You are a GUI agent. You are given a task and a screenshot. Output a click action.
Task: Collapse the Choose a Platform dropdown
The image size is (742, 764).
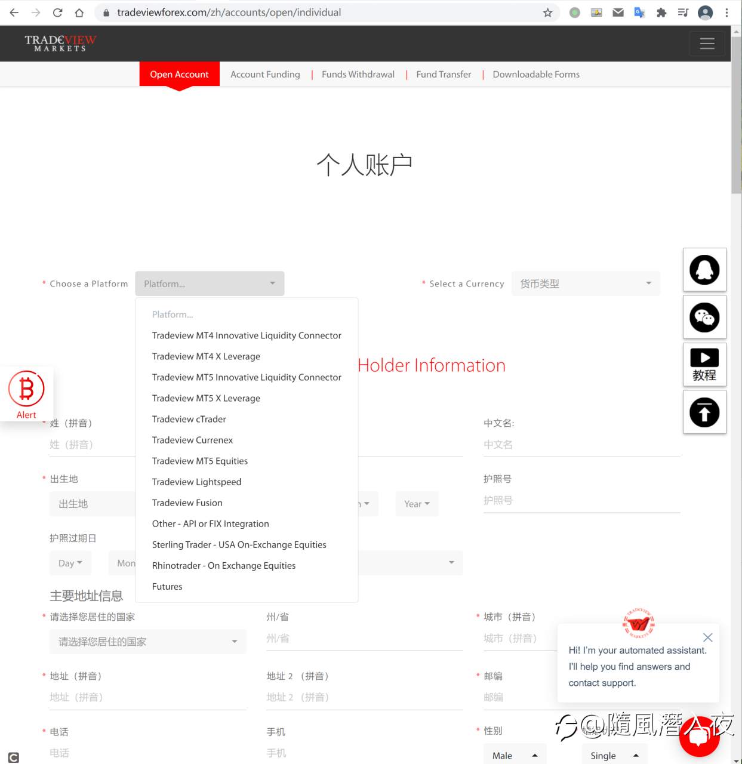[210, 284]
